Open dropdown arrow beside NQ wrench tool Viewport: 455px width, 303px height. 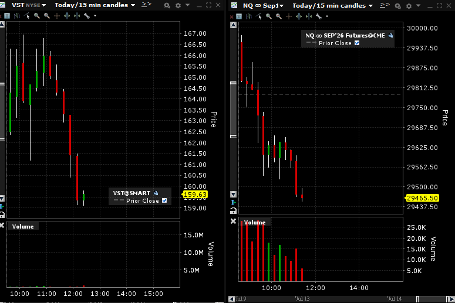[x=327, y=16]
